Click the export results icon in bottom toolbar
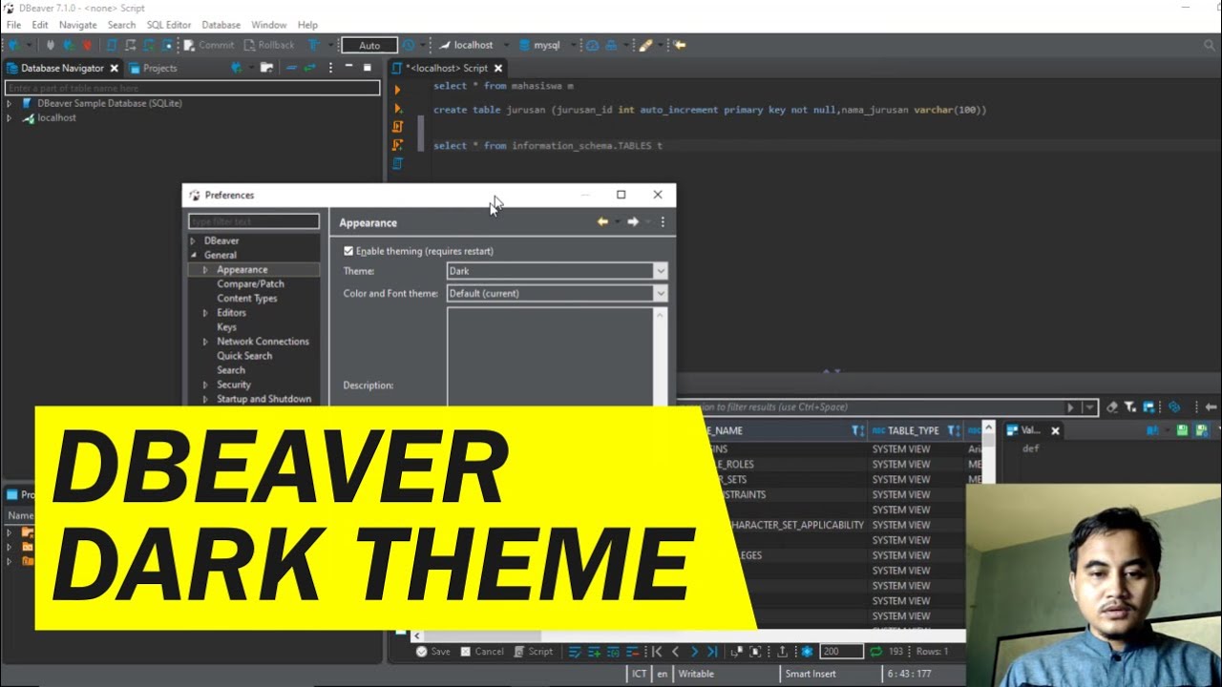The image size is (1222, 687). tap(783, 652)
